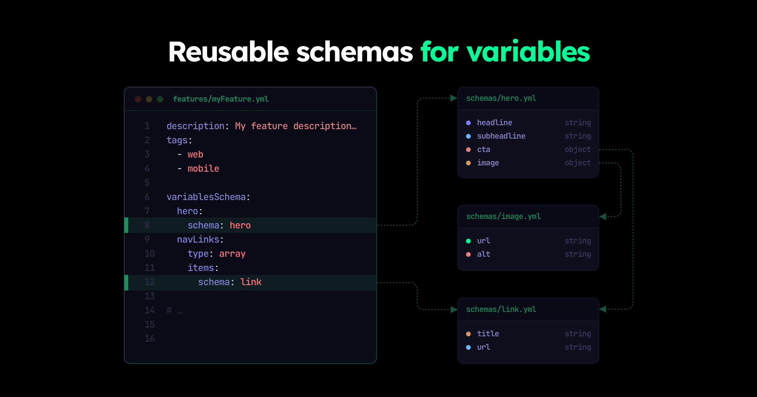Click the navLinks key on line 9
Viewport: 757px width, 397px height.
click(198, 239)
